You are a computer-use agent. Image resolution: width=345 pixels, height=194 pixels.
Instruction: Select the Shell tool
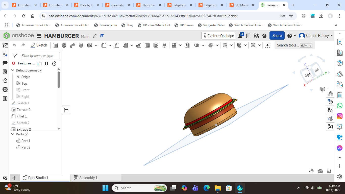[x=147, y=45]
